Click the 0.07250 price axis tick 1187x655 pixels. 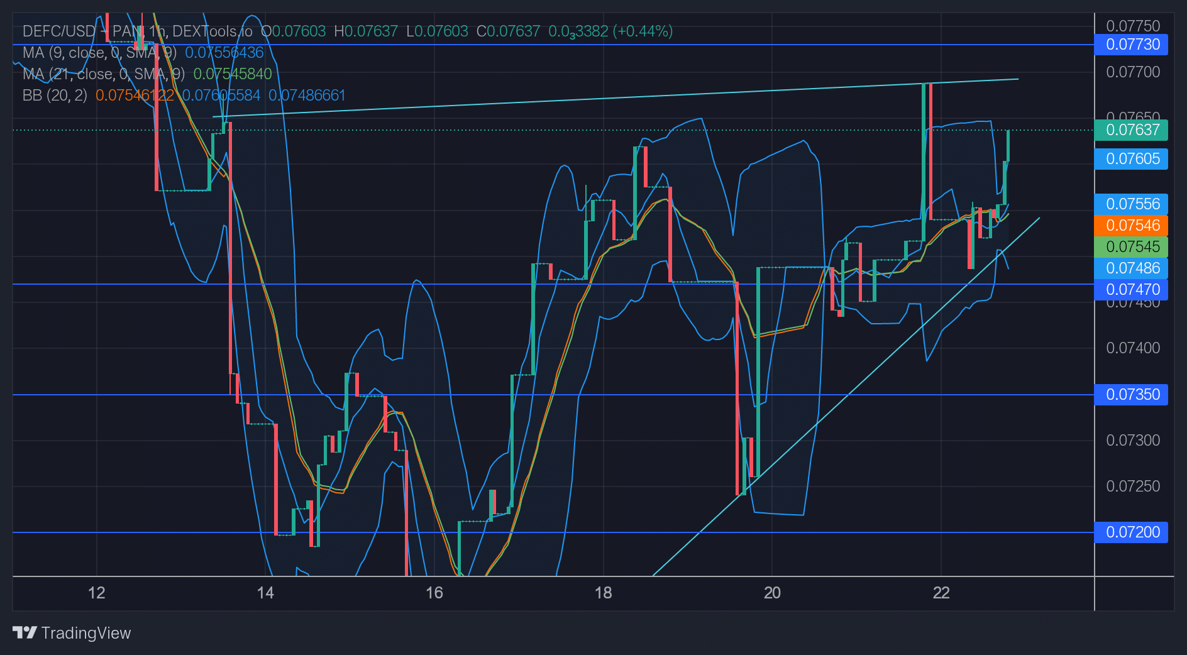click(x=1133, y=486)
